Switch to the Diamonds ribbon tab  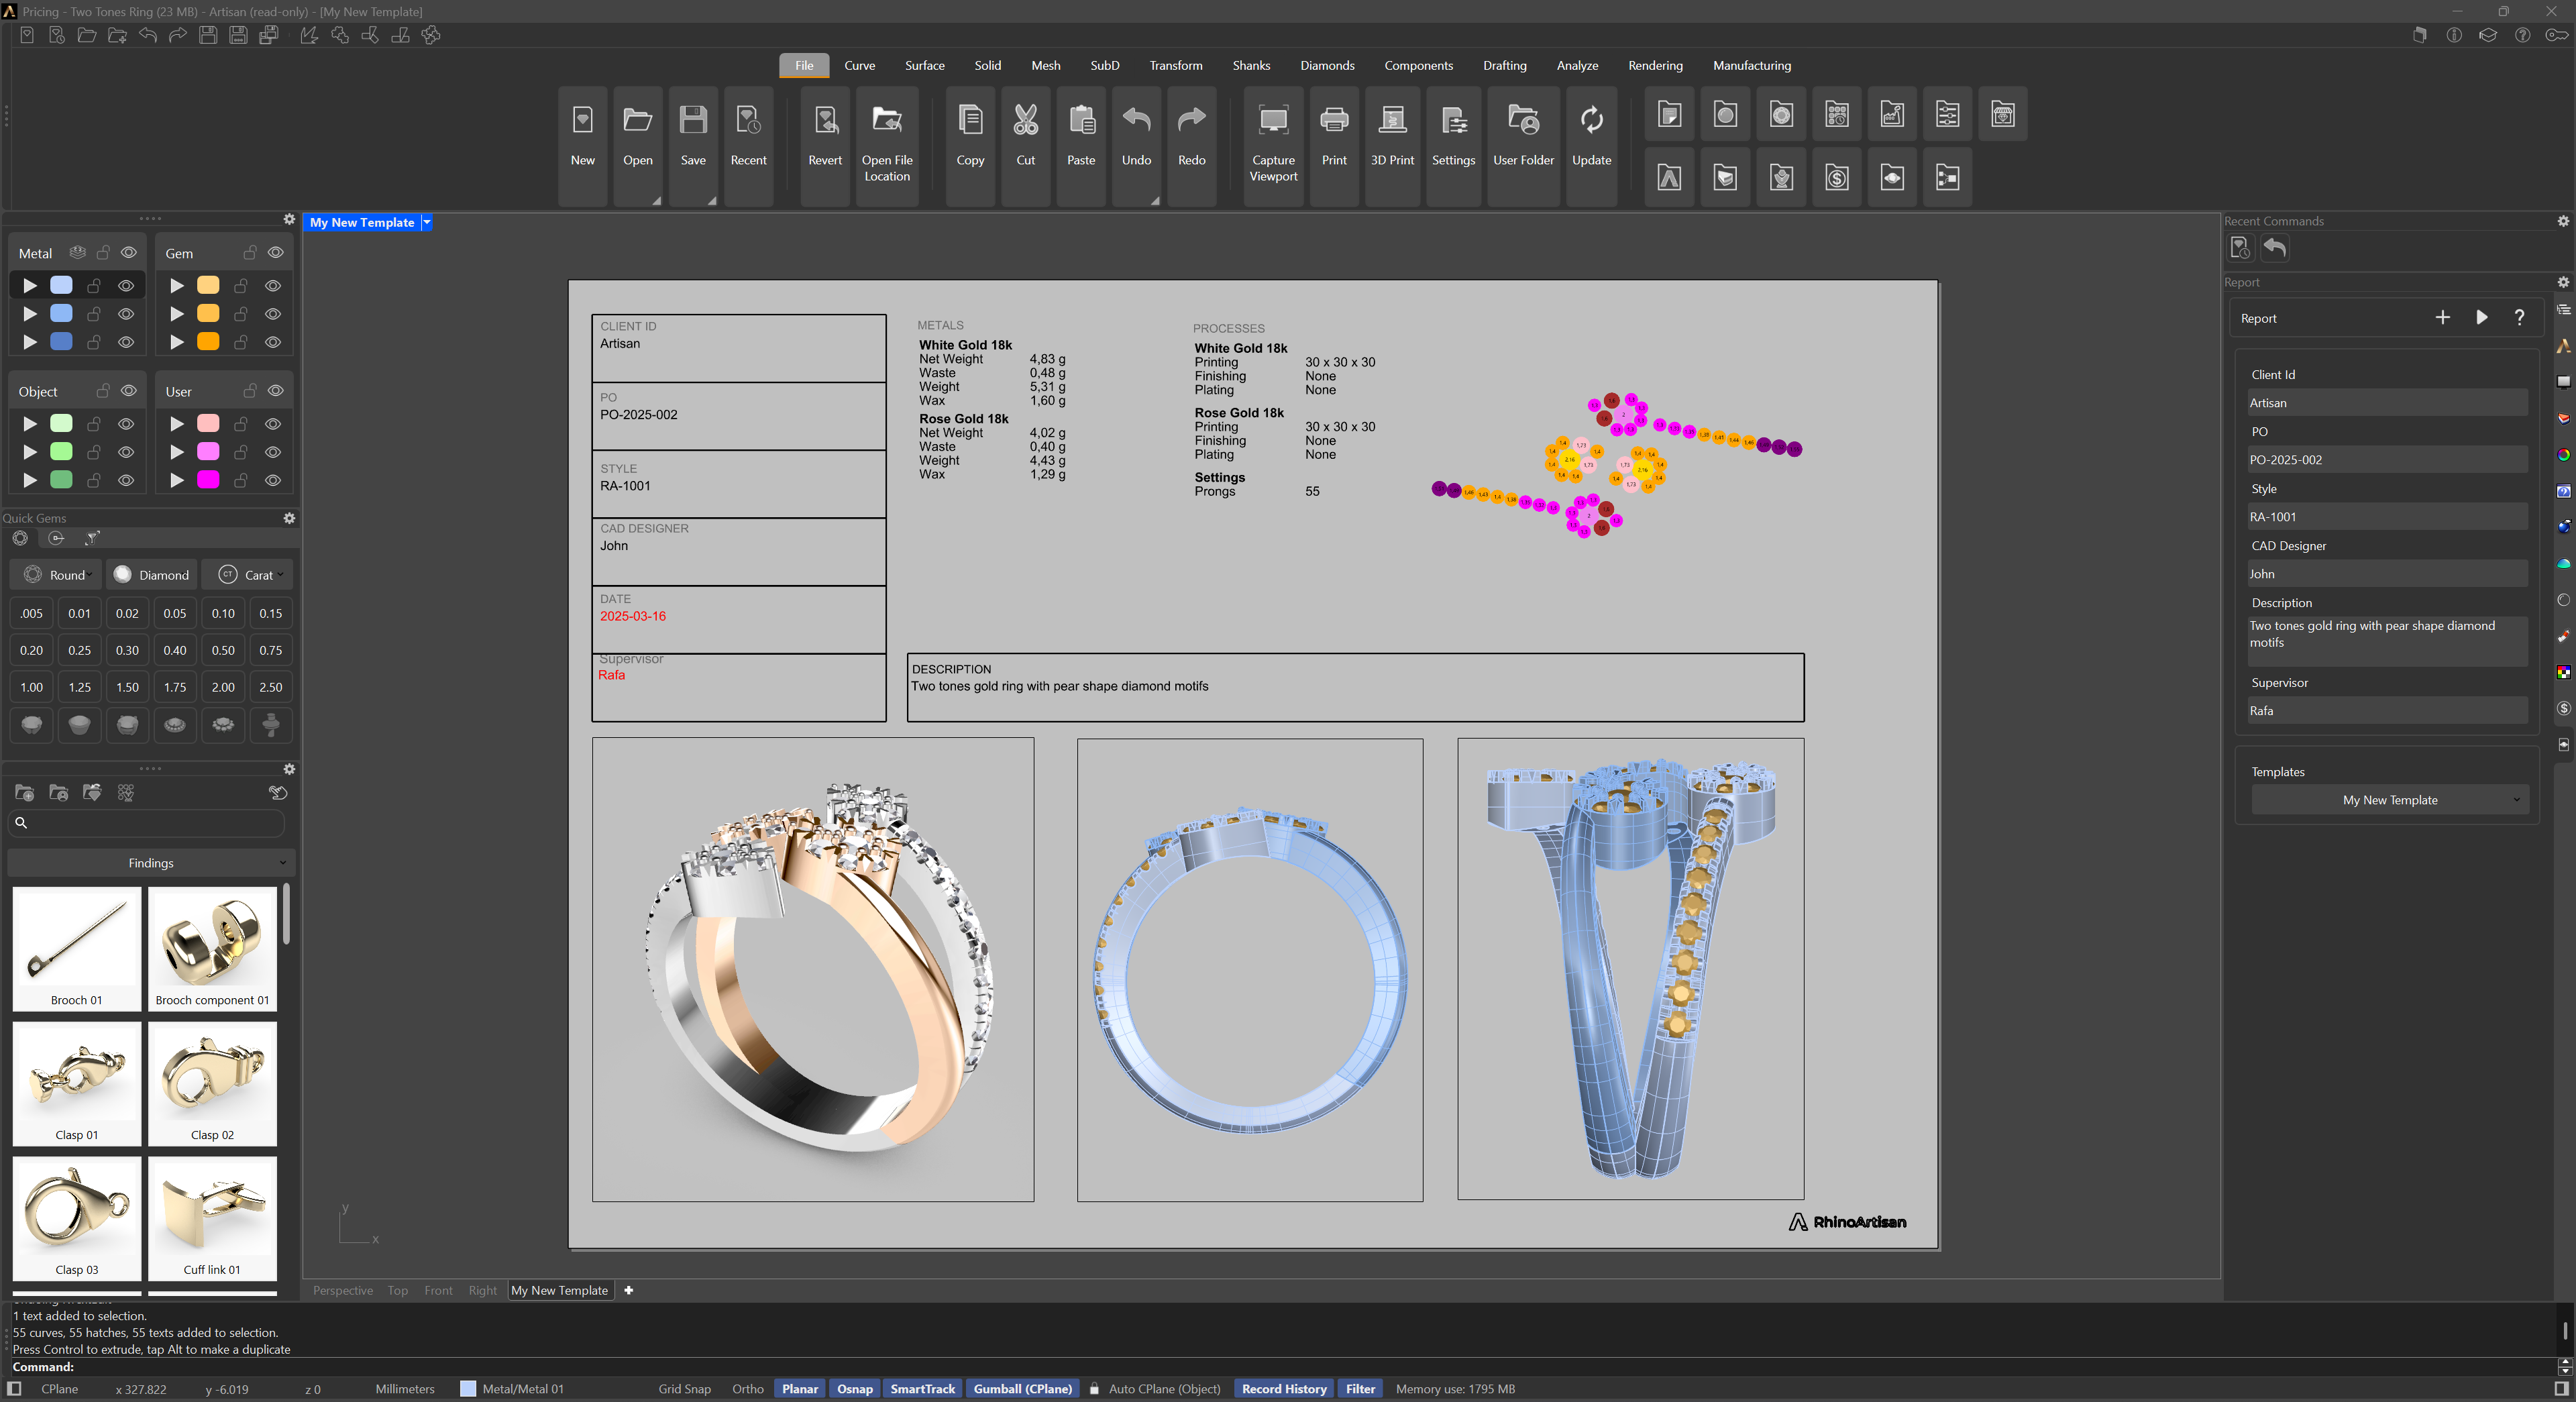click(x=1327, y=65)
